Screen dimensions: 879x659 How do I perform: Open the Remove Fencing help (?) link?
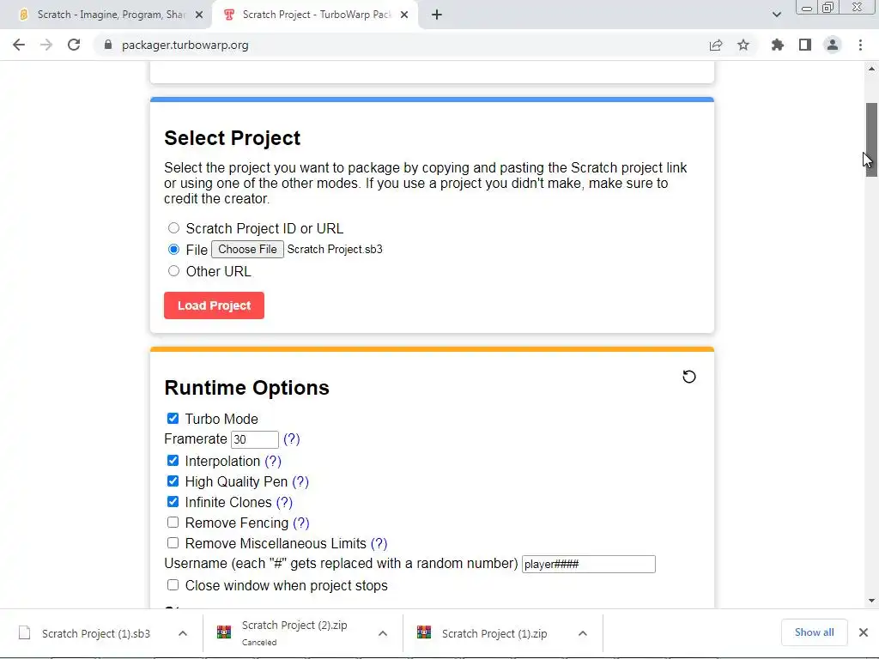(x=301, y=523)
